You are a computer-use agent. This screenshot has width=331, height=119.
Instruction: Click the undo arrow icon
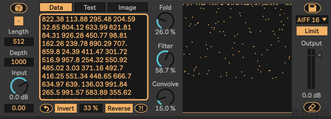click(x=46, y=108)
